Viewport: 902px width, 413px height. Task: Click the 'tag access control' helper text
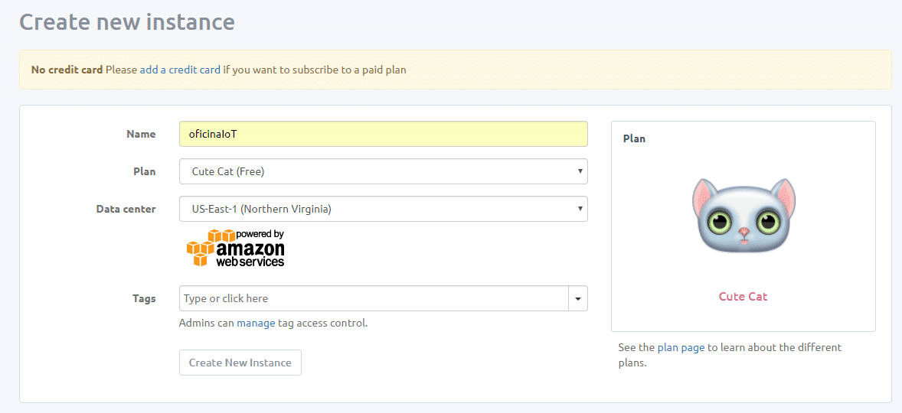point(322,323)
